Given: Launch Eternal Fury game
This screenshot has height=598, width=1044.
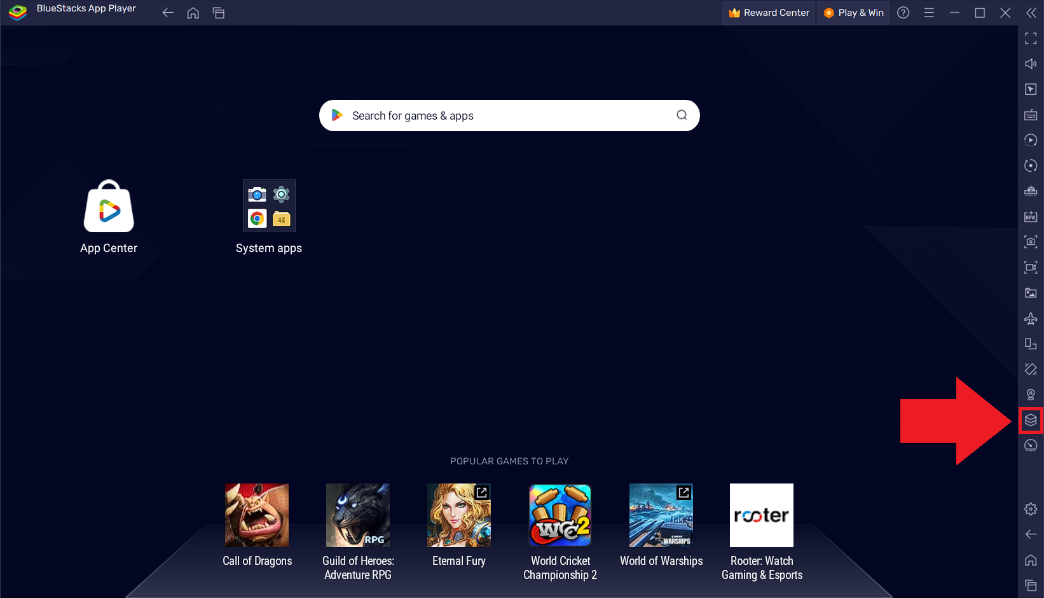Looking at the screenshot, I should 459,515.
